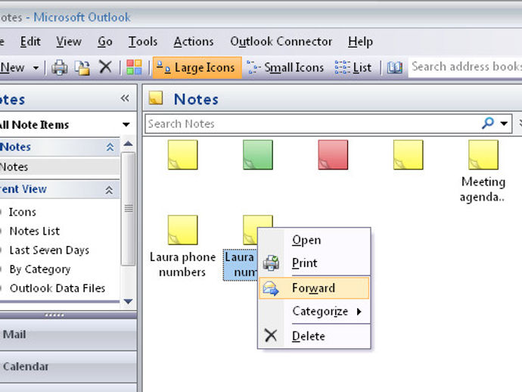Click the New button

pos(12,68)
